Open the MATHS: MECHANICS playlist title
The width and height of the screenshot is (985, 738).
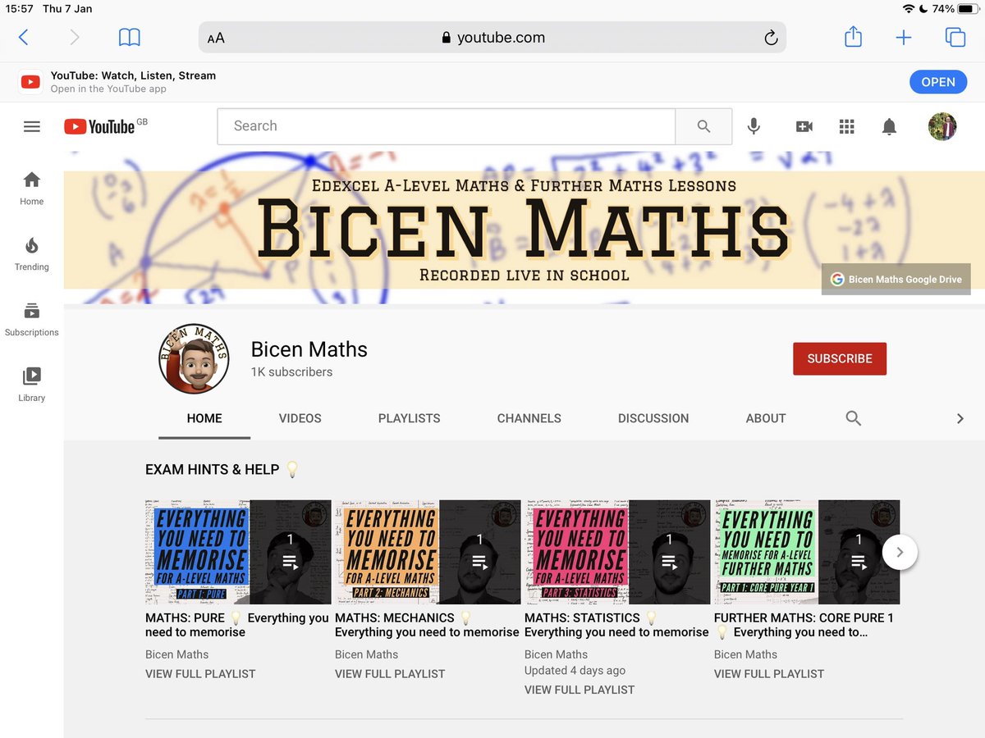point(427,625)
